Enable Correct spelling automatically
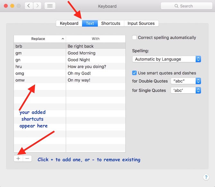Viewport: 215px width, 187px height. pyautogui.click(x=134, y=38)
